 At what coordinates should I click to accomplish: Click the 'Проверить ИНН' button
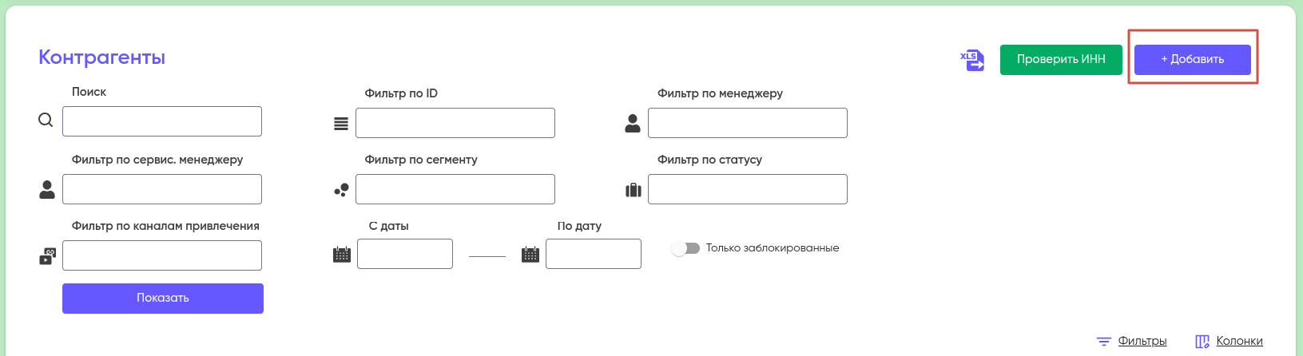(x=1061, y=59)
